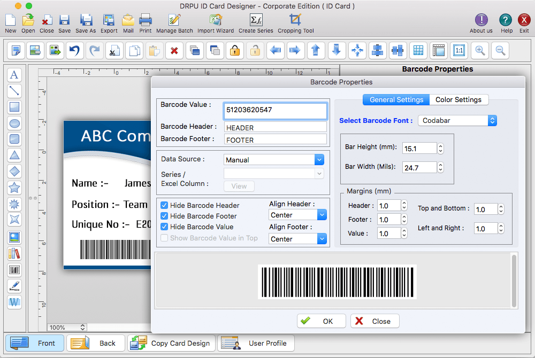Viewport: 535px width, 358px height.
Task: Select the Back card side tab
Action: pyautogui.click(x=96, y=343)
